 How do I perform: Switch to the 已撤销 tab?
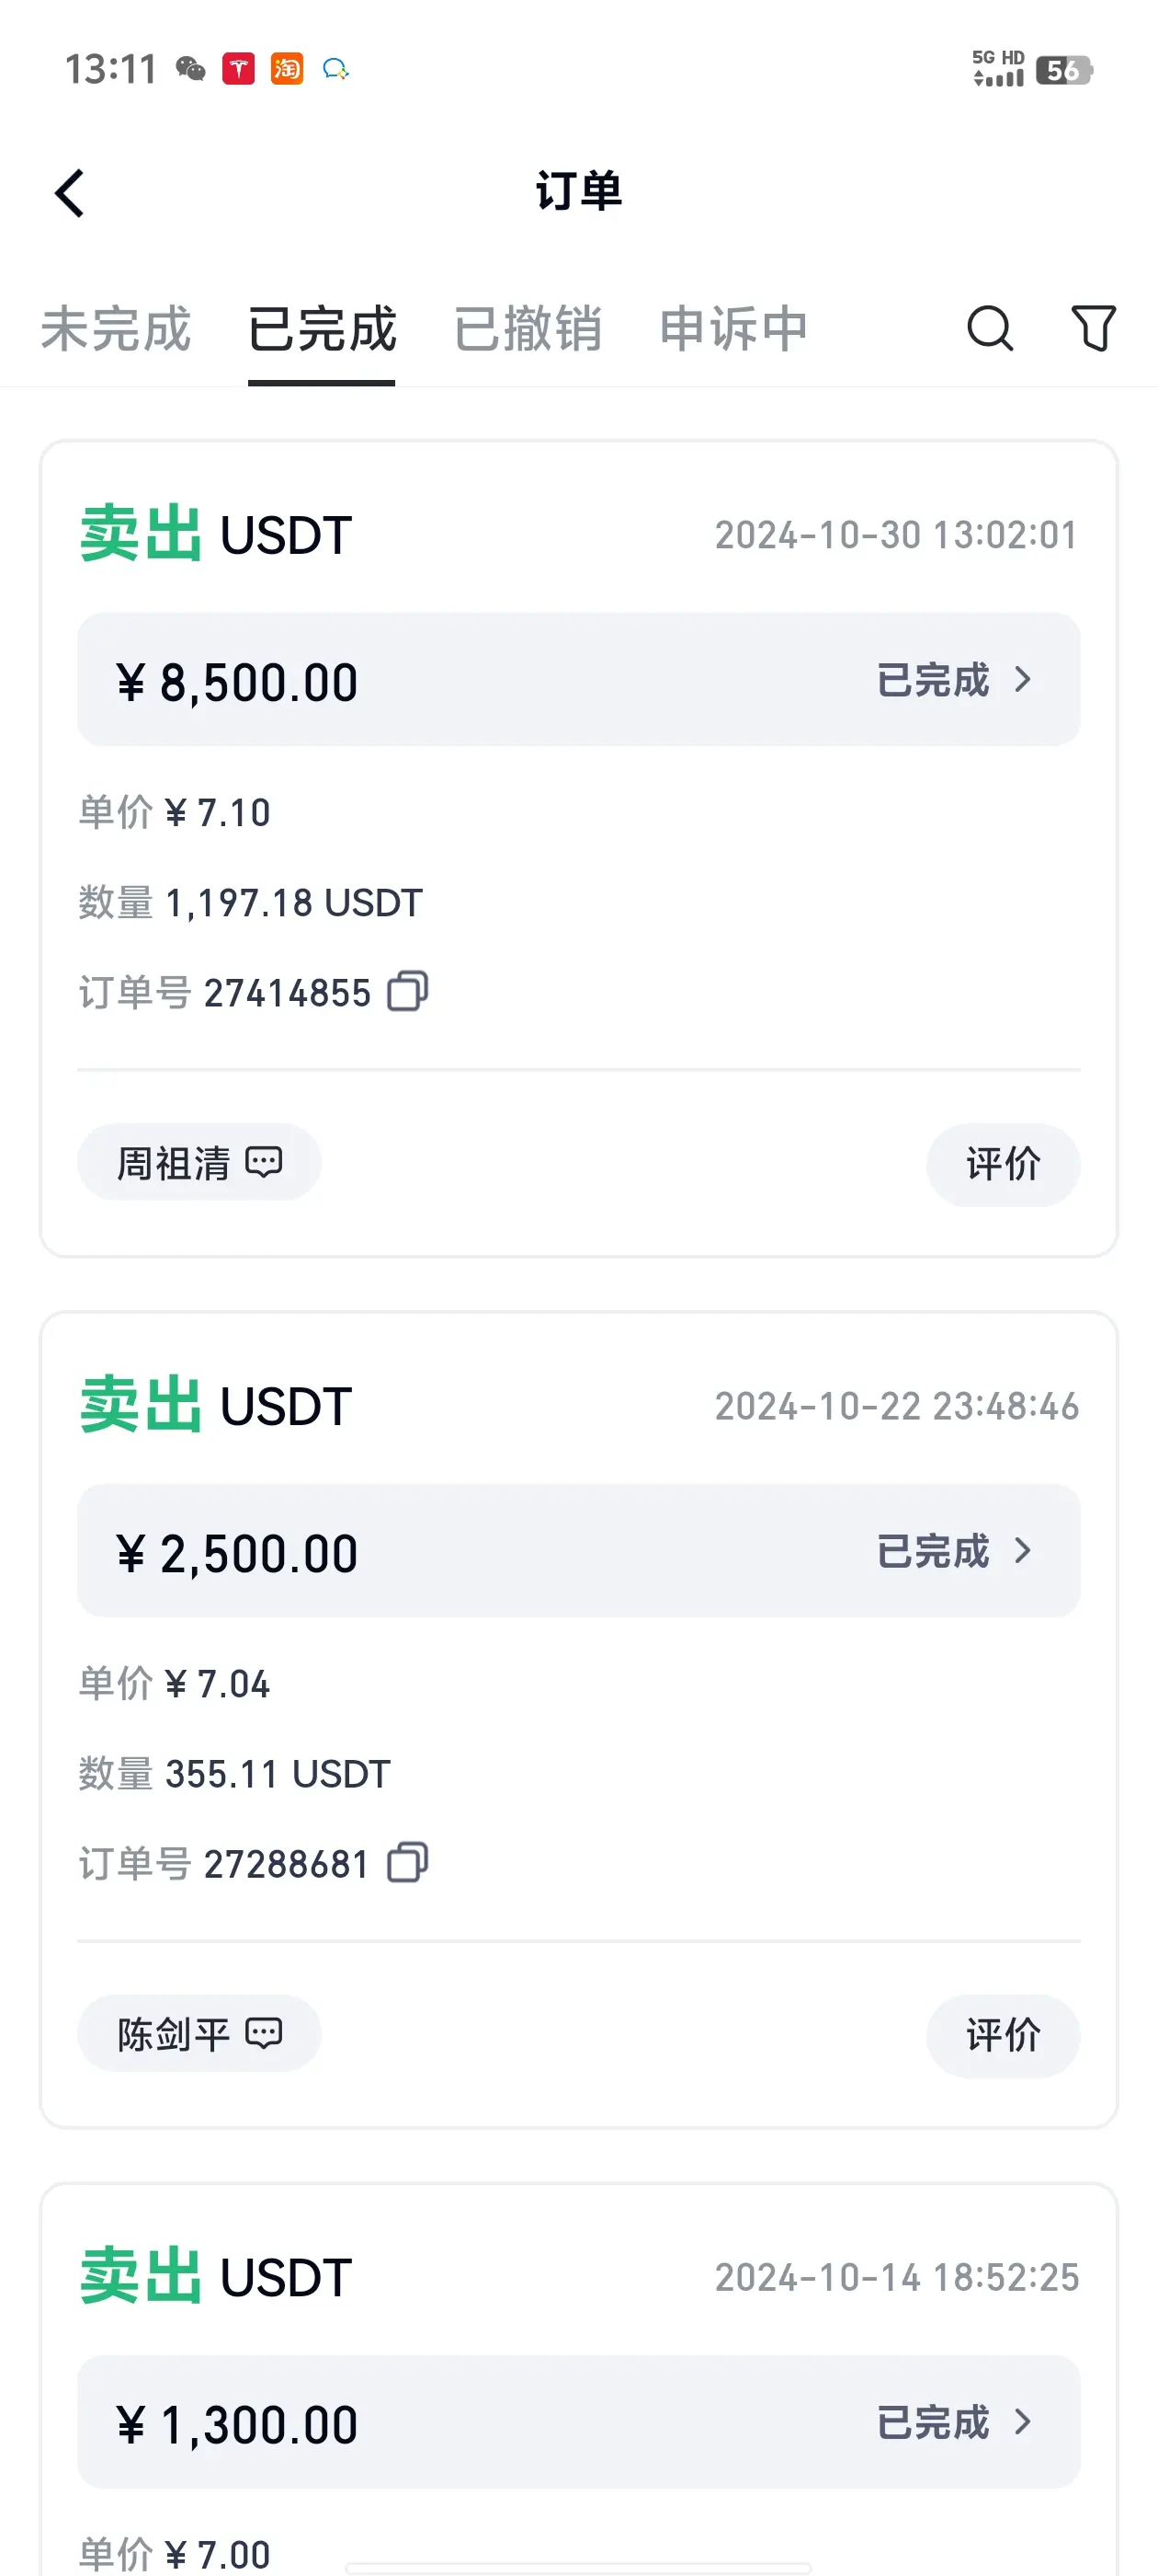(x=528, y=329)
